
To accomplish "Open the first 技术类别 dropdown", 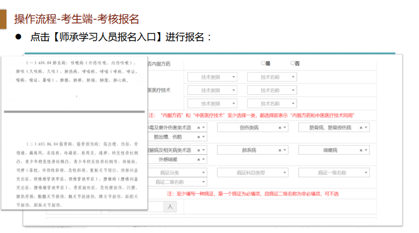I will (x=212, y=77).
